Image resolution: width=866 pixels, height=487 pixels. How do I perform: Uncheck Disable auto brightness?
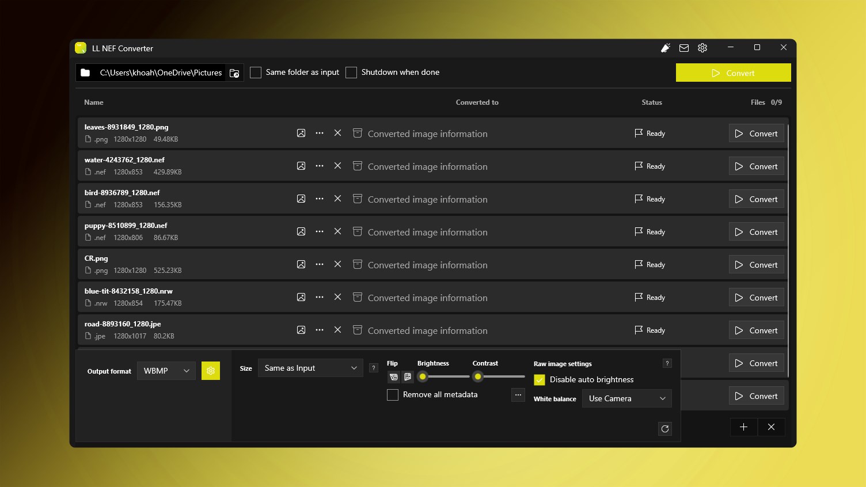point(540,380)
